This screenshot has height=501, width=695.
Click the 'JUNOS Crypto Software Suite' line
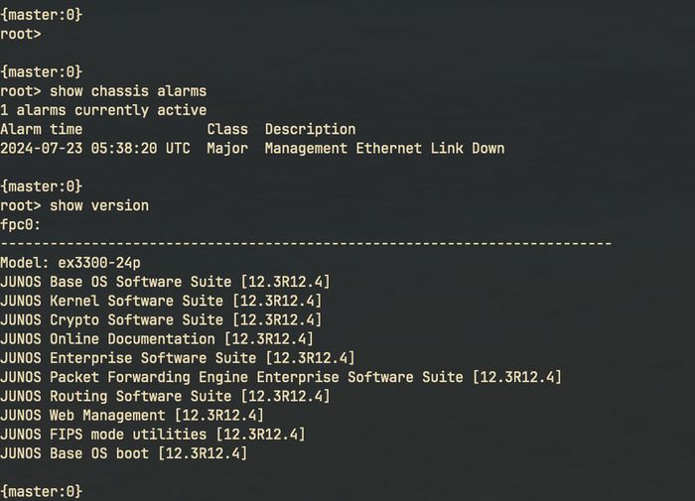161,319
